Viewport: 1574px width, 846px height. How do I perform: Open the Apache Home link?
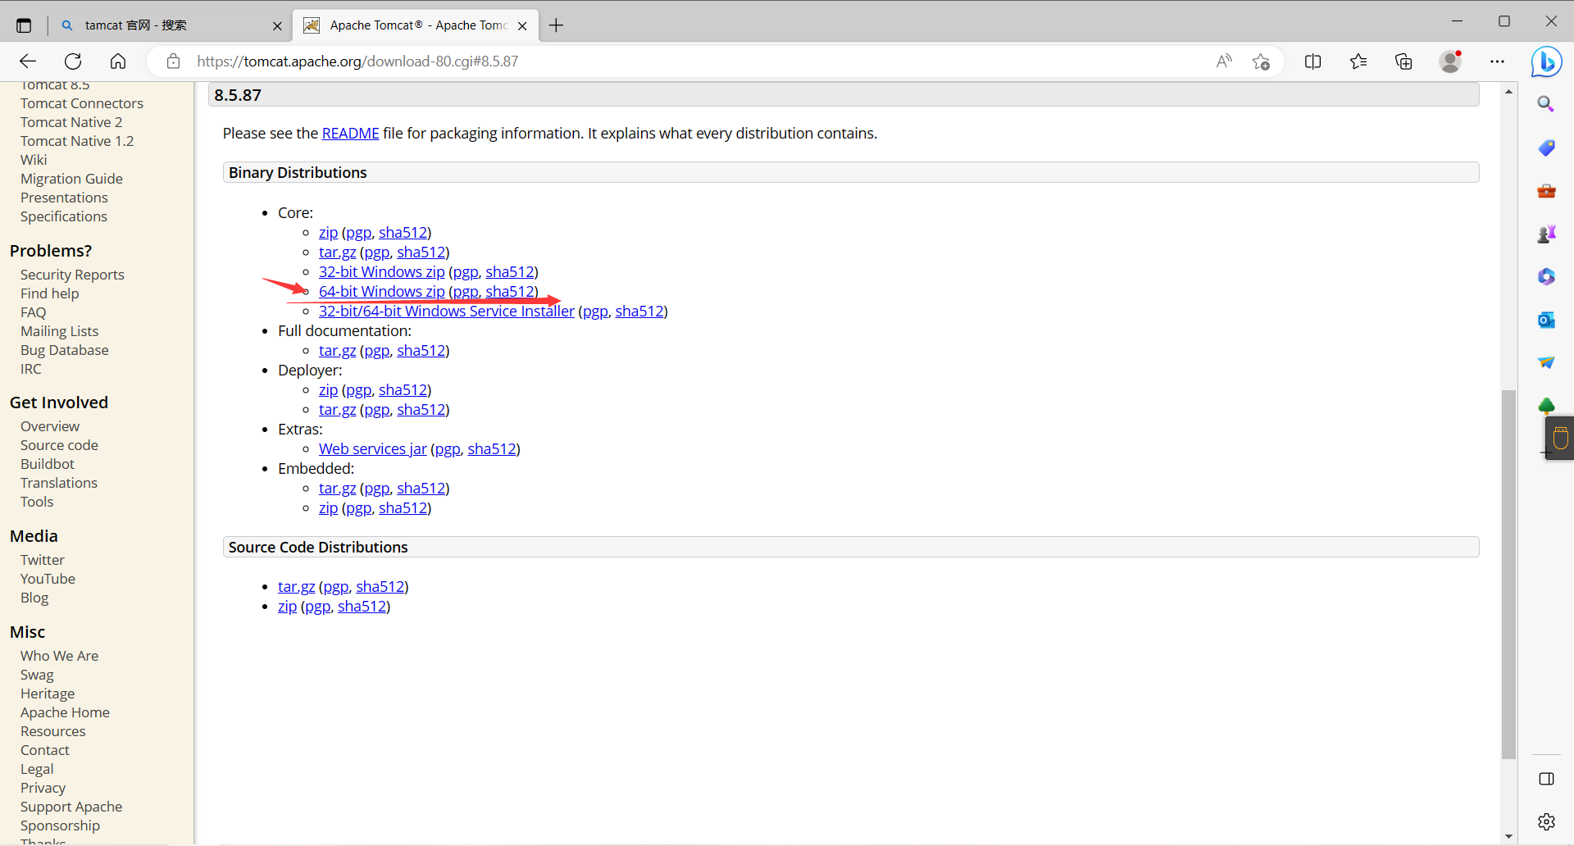pos(65,712)
